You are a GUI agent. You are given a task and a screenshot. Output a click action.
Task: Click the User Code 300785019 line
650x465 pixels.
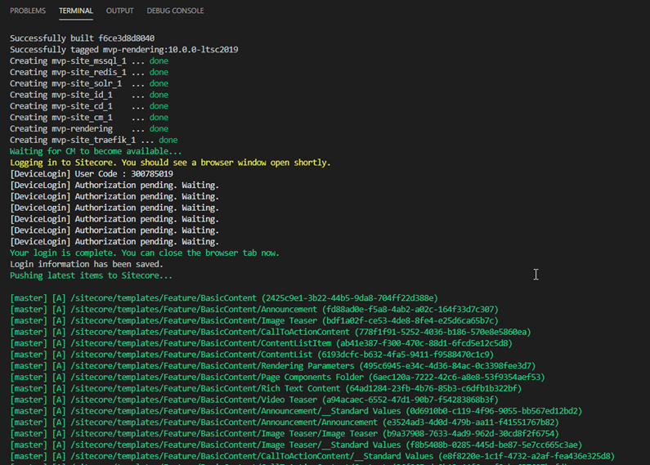tap(92, 174)
